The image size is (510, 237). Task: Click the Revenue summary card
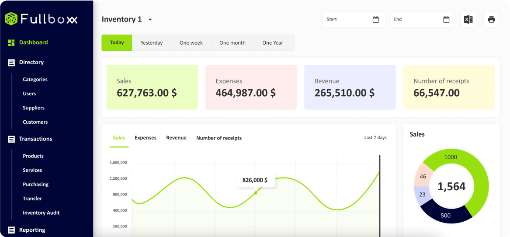350,87
